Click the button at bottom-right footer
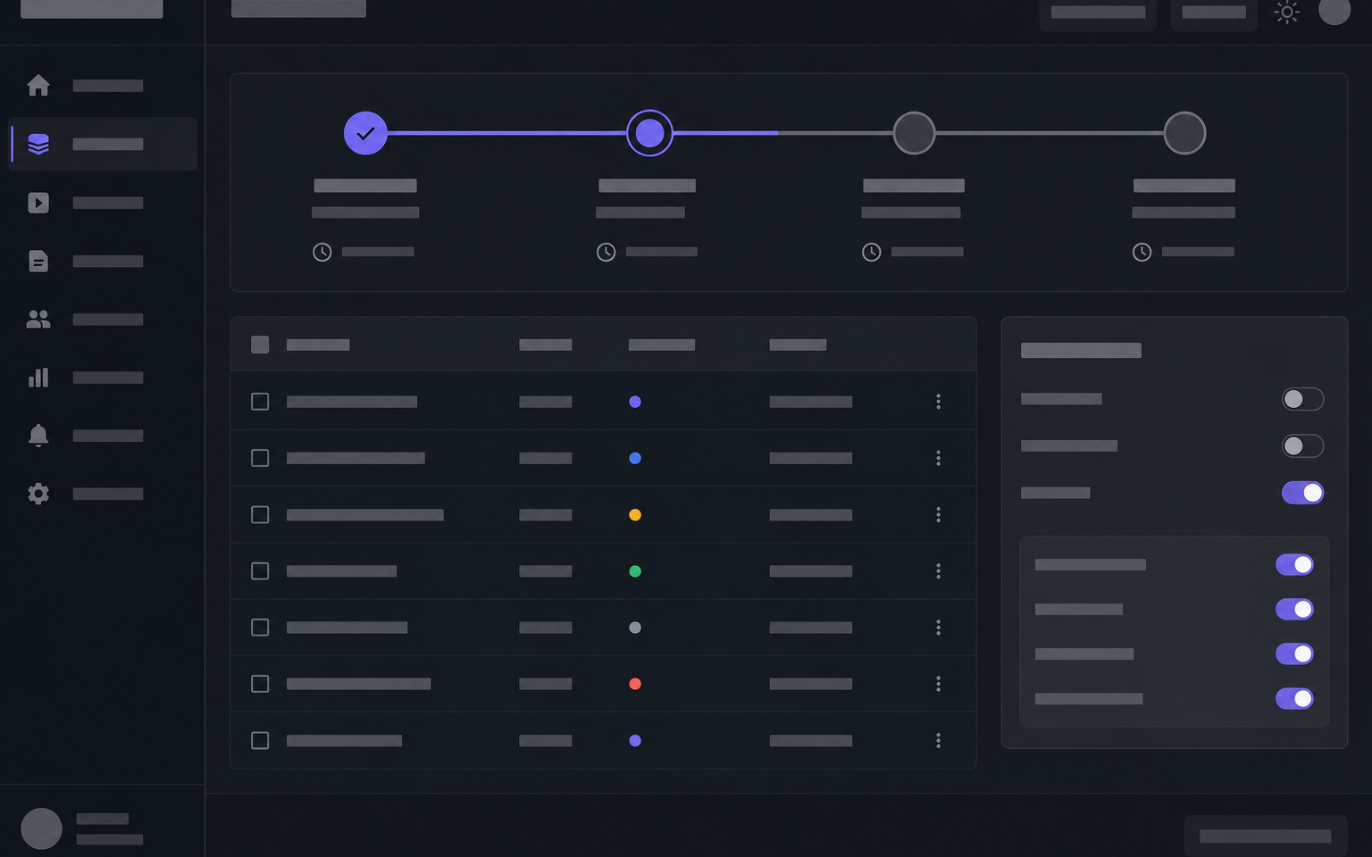This screenshot has width=1372, height=857. 1265,836
